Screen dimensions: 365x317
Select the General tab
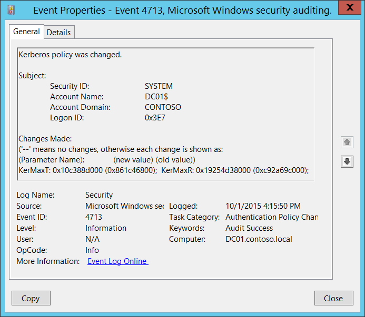(26, 32)
